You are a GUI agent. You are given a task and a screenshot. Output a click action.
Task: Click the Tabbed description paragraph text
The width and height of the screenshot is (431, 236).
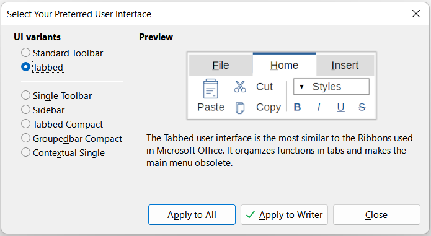click(280, 151)
